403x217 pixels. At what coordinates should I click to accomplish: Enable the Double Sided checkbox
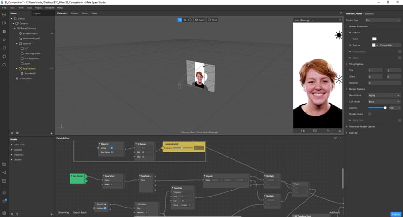[370, 114]
